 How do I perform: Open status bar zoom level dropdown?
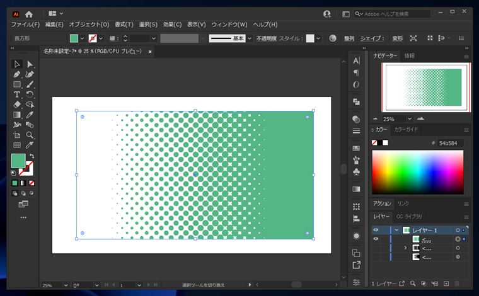click(x=66, y=285)
